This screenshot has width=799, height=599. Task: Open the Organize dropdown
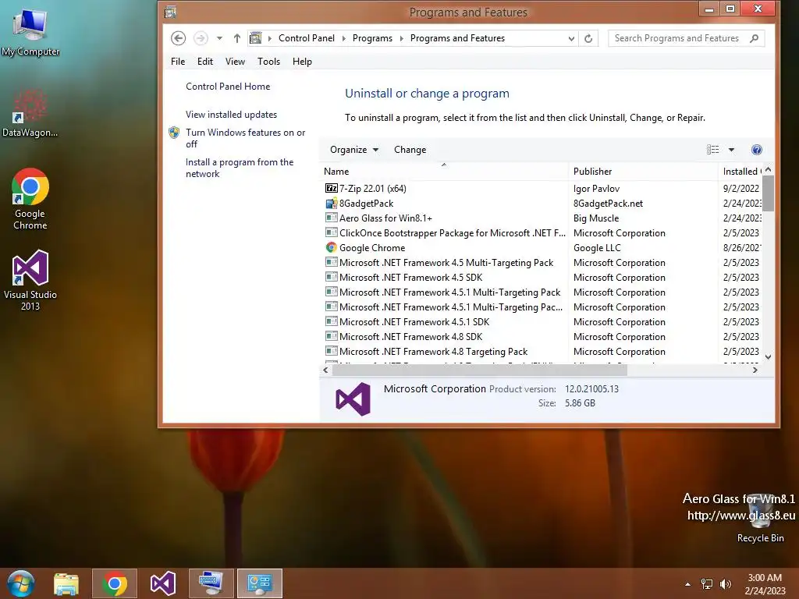pyautogui.click(x=354, y=150)
